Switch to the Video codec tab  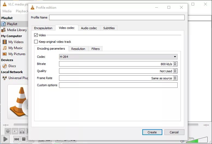[67, 28]
